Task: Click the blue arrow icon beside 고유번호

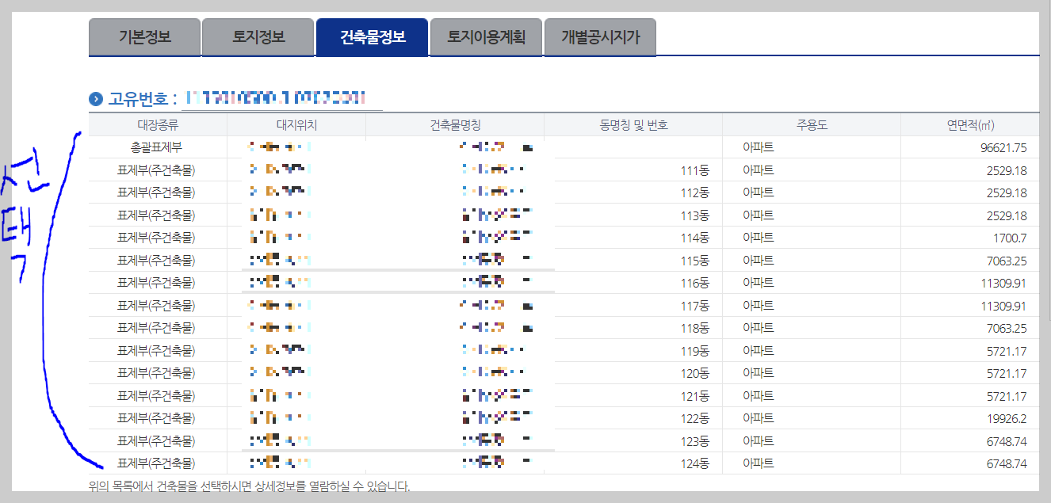Action: coord(97,97)
